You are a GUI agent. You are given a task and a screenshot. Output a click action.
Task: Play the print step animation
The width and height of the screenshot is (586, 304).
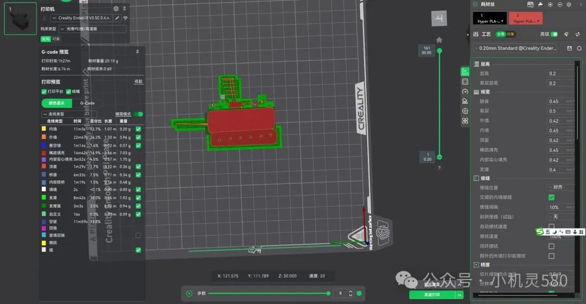[189, 294]
